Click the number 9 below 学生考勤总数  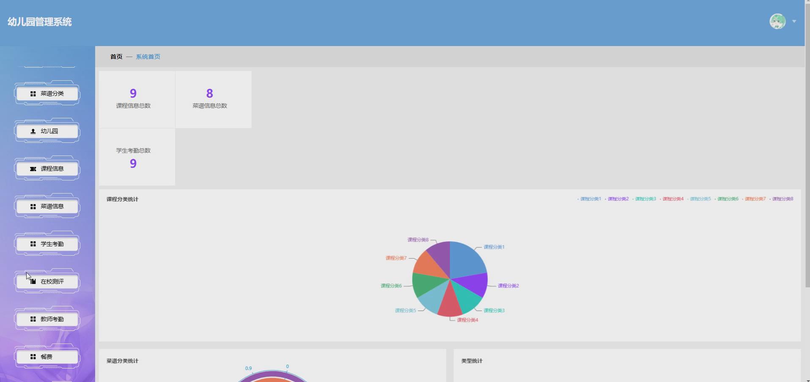(x=133, y=164)
